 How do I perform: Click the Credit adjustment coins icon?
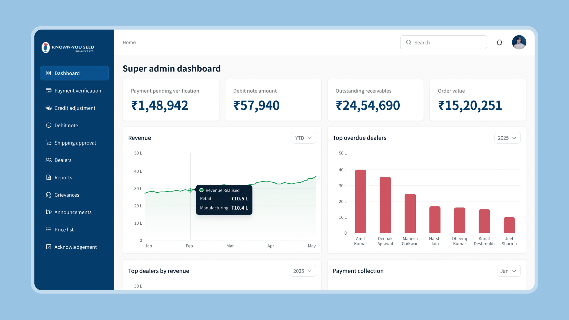pyautogui.click(x=49, y=108)
